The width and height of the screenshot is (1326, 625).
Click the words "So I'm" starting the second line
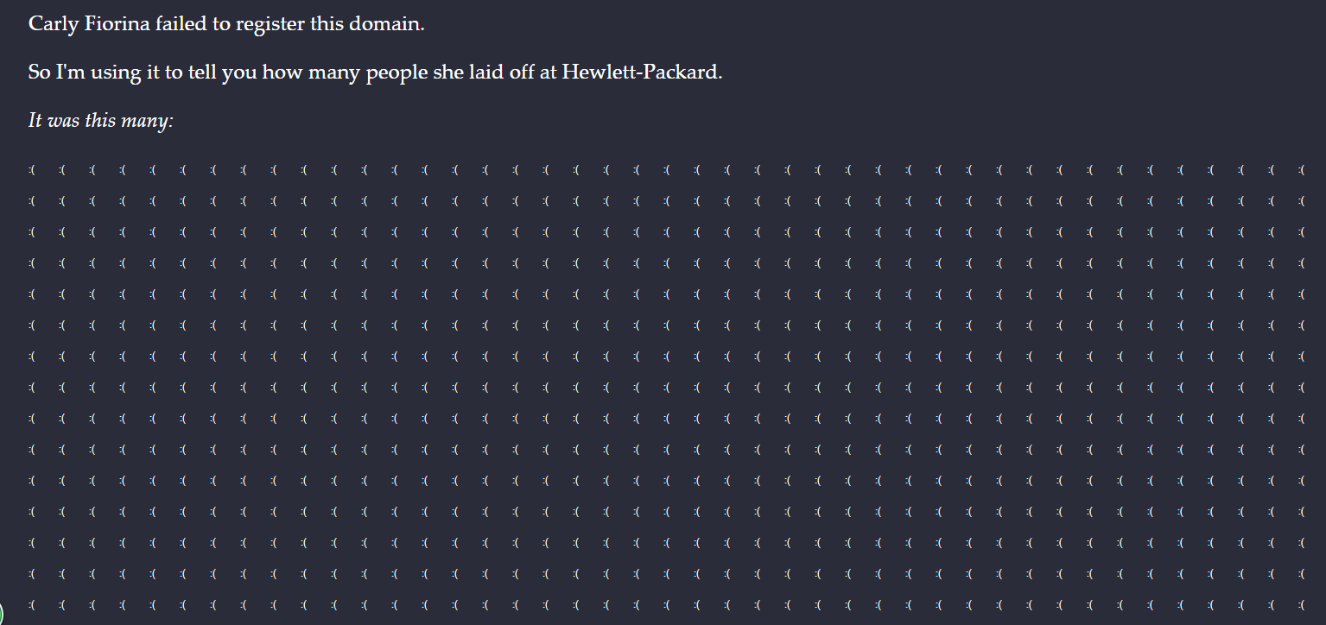tap(52, 72)
